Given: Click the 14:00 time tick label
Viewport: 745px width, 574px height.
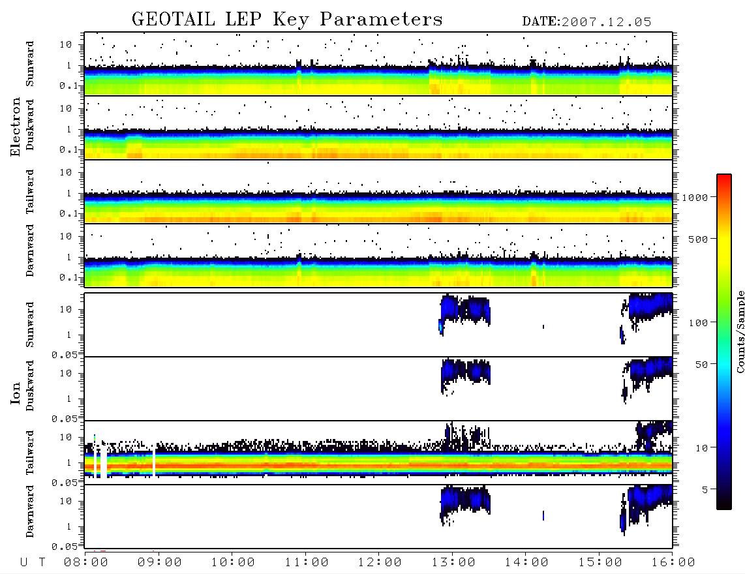Looking at the screenshot, I should [x=526, y=563].
